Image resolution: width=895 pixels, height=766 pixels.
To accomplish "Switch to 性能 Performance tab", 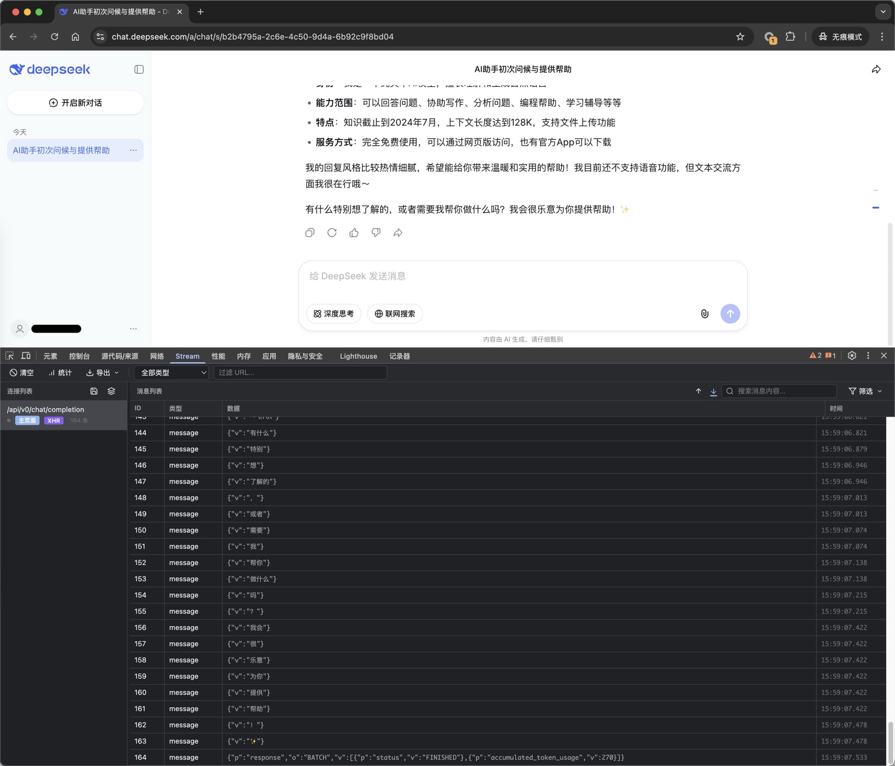I will pos(218,356).
